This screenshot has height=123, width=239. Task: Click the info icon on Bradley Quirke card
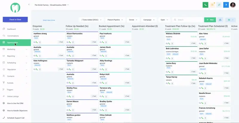pyautogui.click(x=106, y=110)
